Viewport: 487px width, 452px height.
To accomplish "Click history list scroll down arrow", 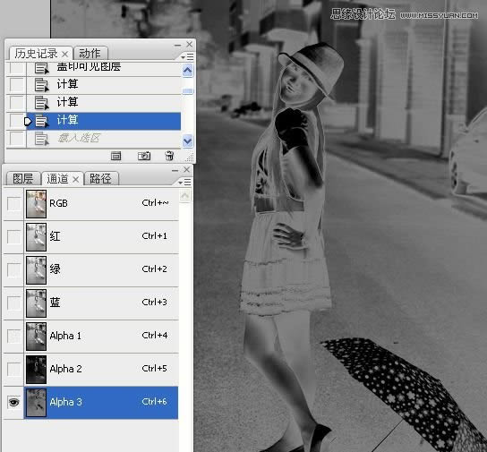I will (188, 141).
